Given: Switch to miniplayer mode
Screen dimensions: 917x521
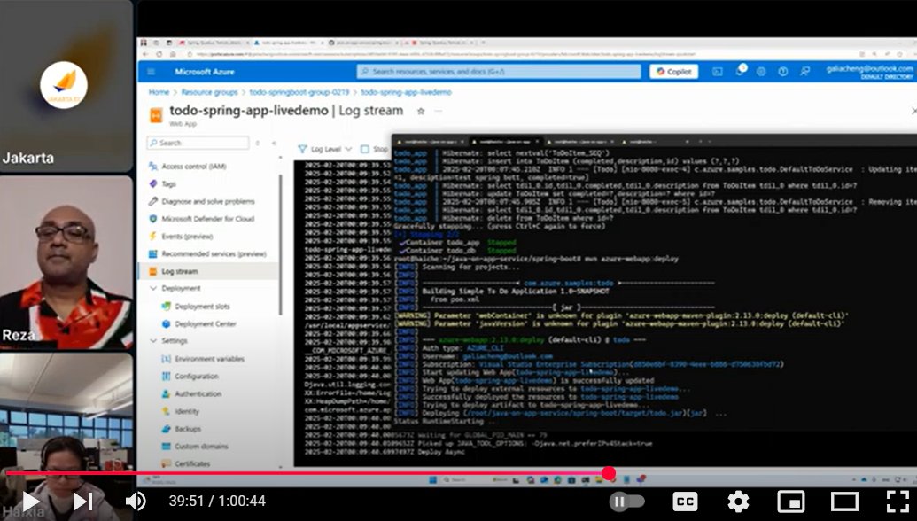Looking at the screenshot, I should [790, 502].
